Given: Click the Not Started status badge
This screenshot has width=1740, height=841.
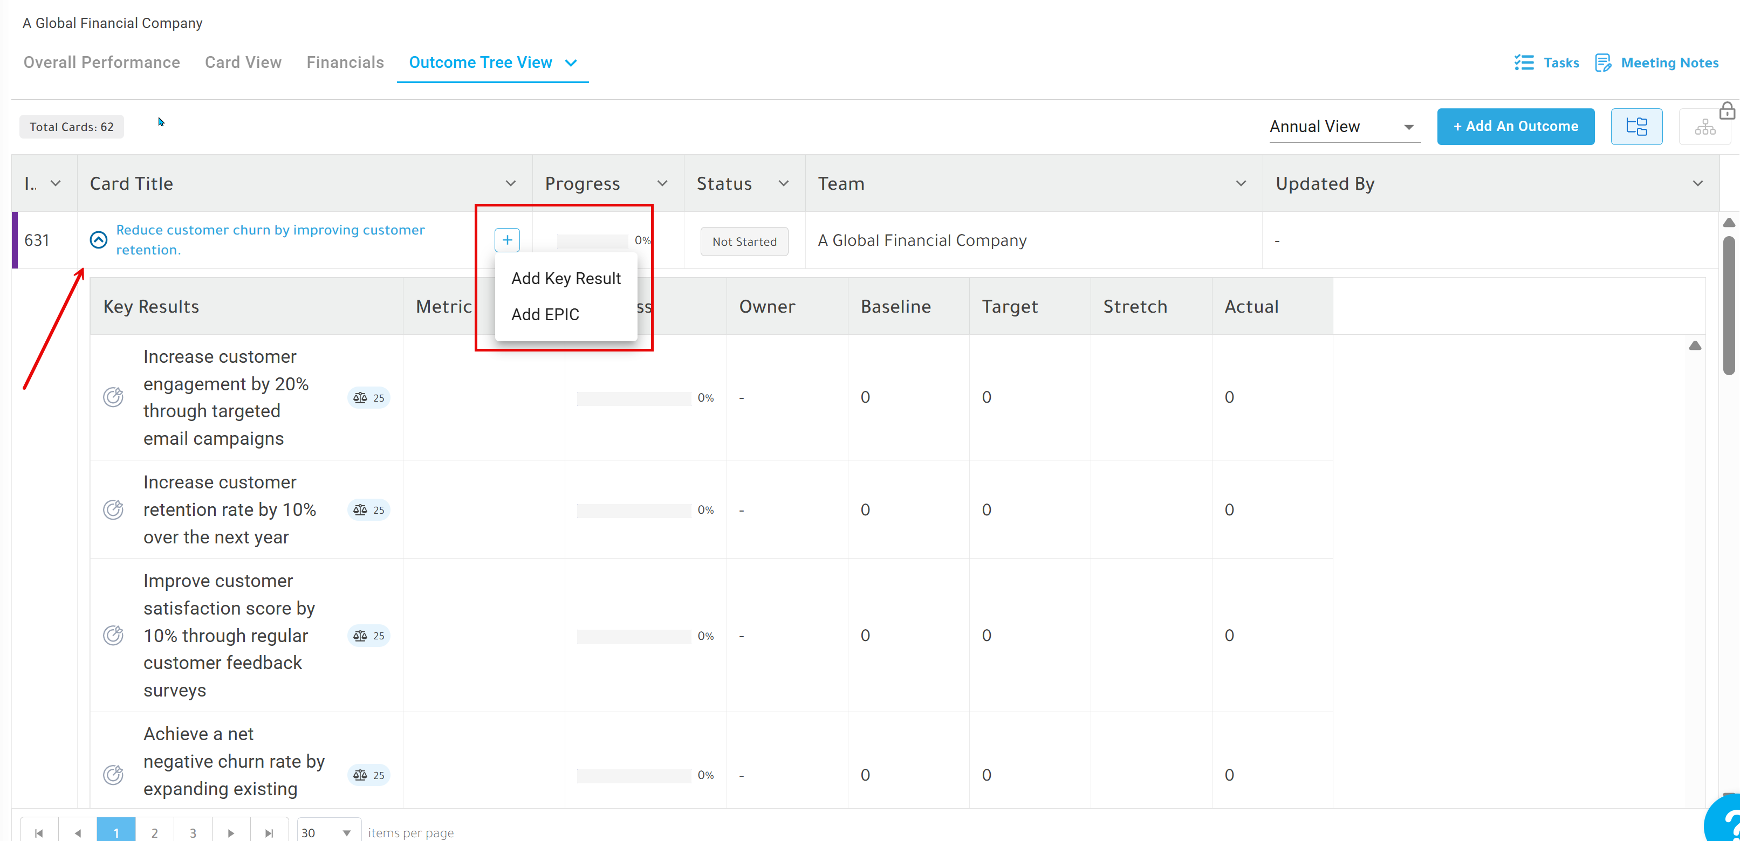Looking at the screenshot, I should point(744,242).
